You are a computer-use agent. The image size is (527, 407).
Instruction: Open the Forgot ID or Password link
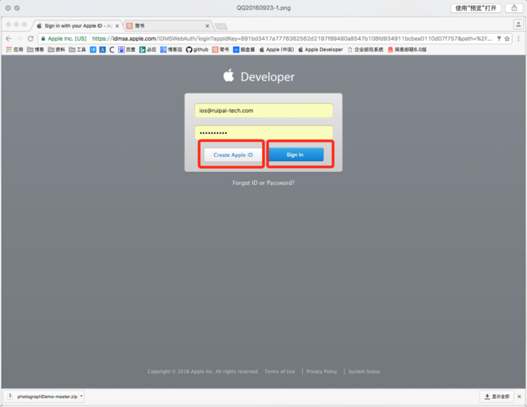point(263,182)
